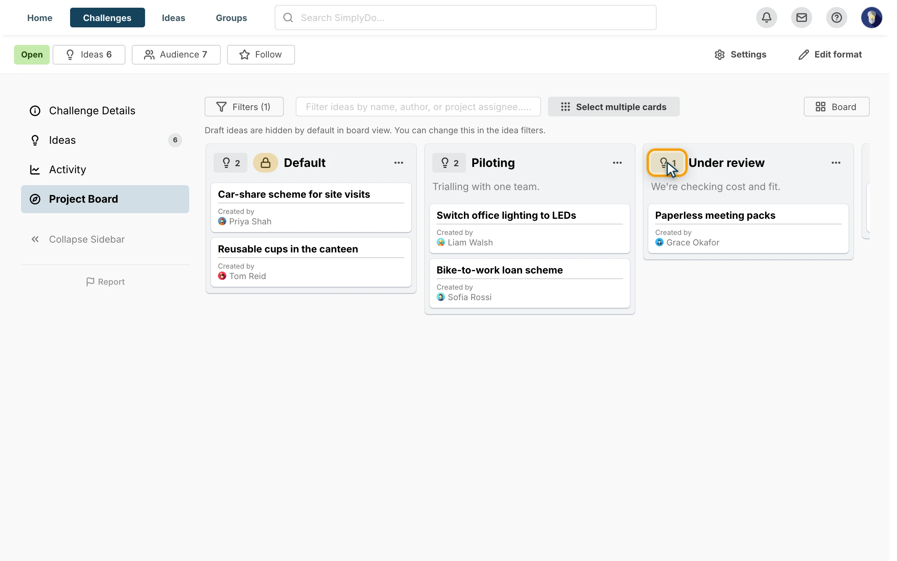The height and width of the screenshot is (561, 897).
Task: Open Ideas in the sidebar
Action: (x=105, y=140)
